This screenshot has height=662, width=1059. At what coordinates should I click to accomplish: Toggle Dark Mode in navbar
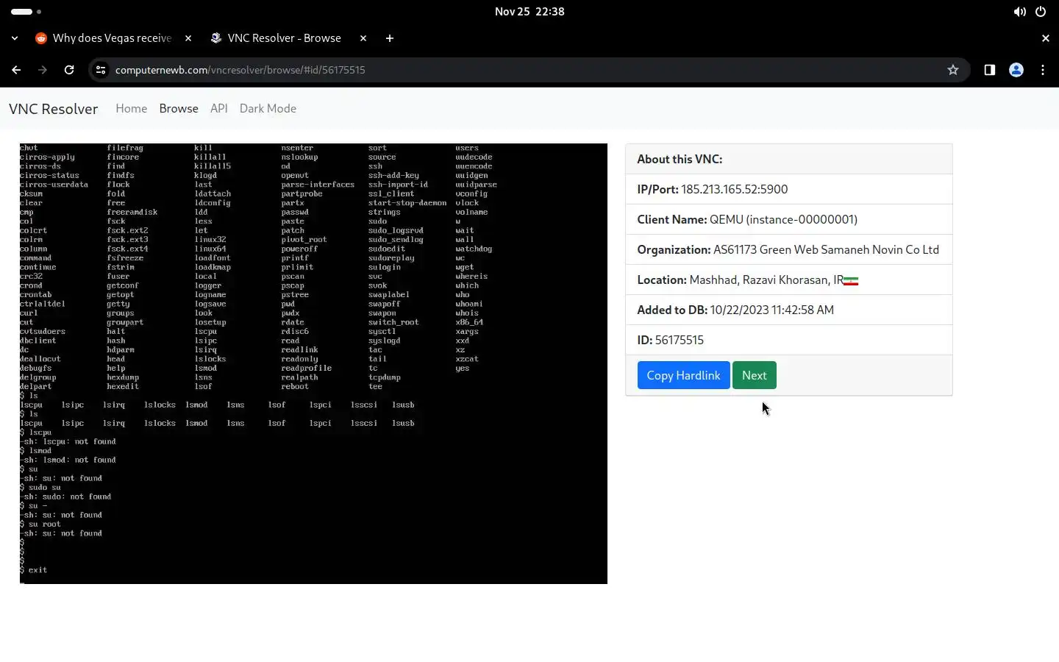pos(268,108)
